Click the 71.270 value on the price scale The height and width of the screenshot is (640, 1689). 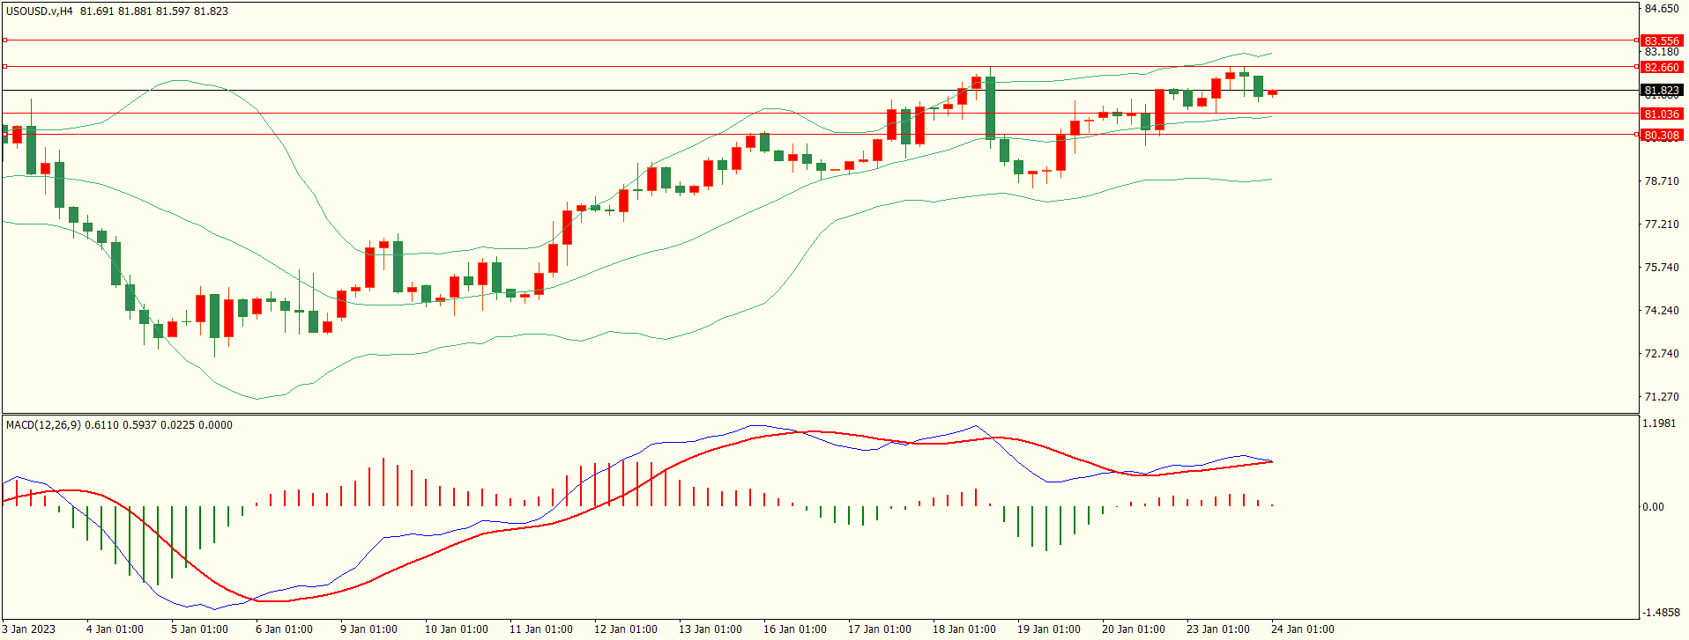1661,397
